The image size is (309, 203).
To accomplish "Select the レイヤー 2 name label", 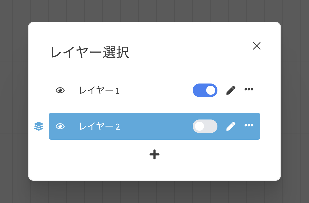I will click(x=99, y=126).
